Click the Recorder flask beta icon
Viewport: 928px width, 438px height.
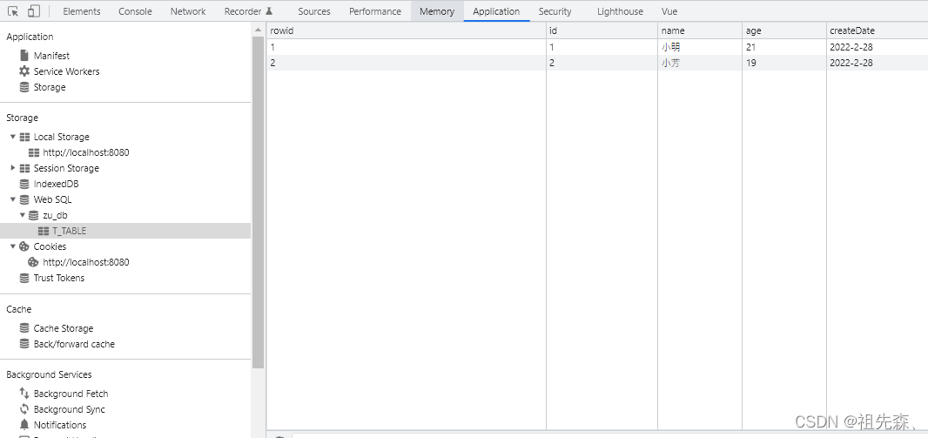pyautogui.click(x=269, y=11)
